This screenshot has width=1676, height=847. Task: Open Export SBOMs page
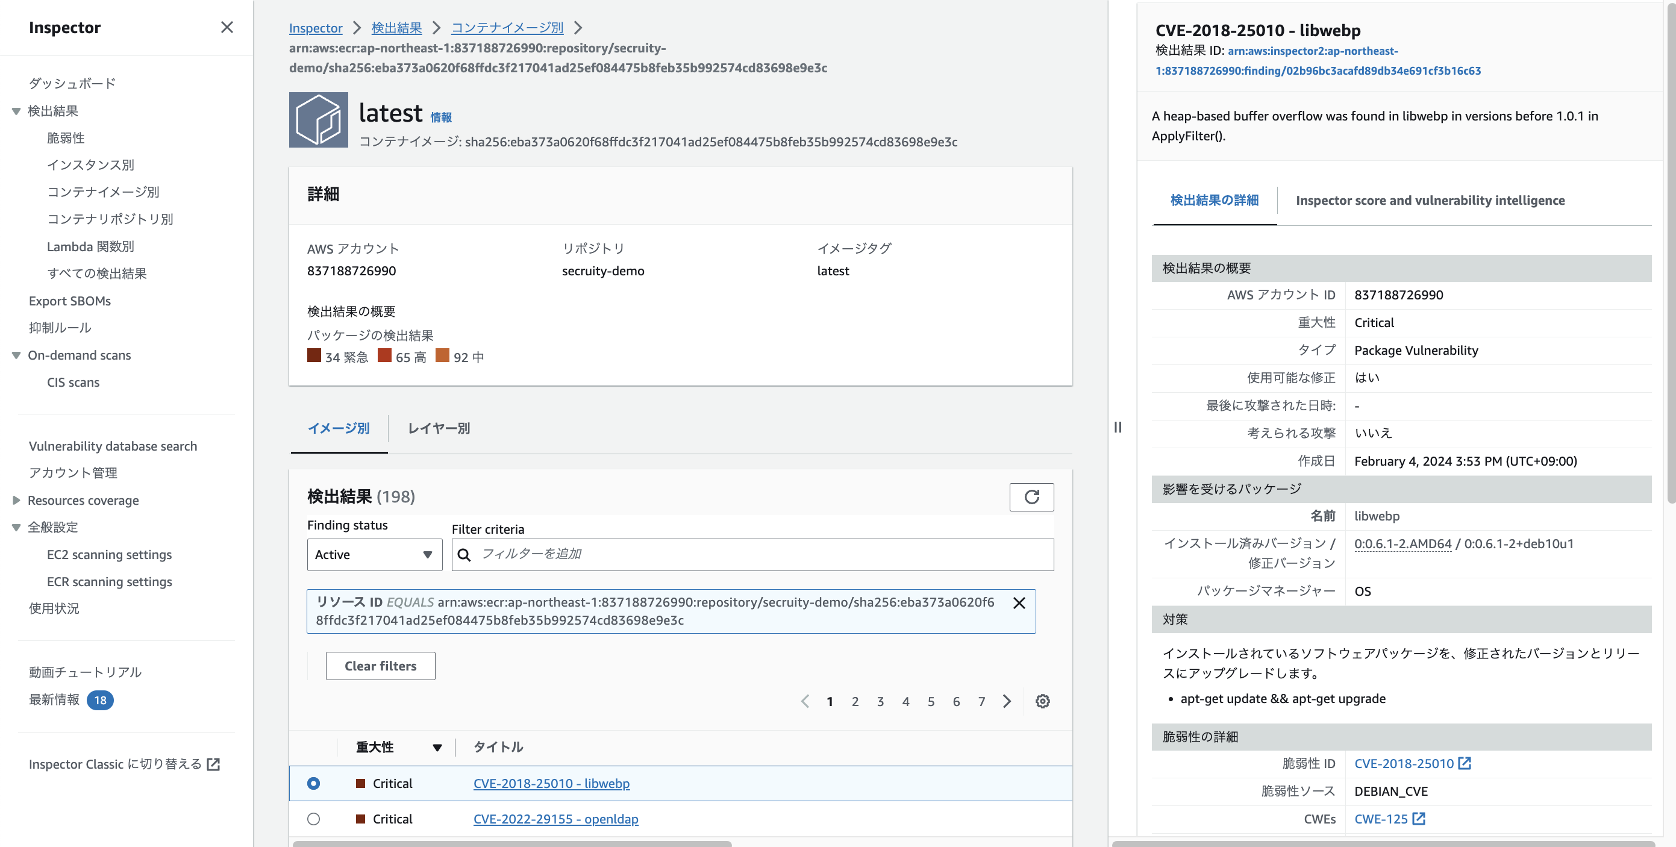[70, 301]
